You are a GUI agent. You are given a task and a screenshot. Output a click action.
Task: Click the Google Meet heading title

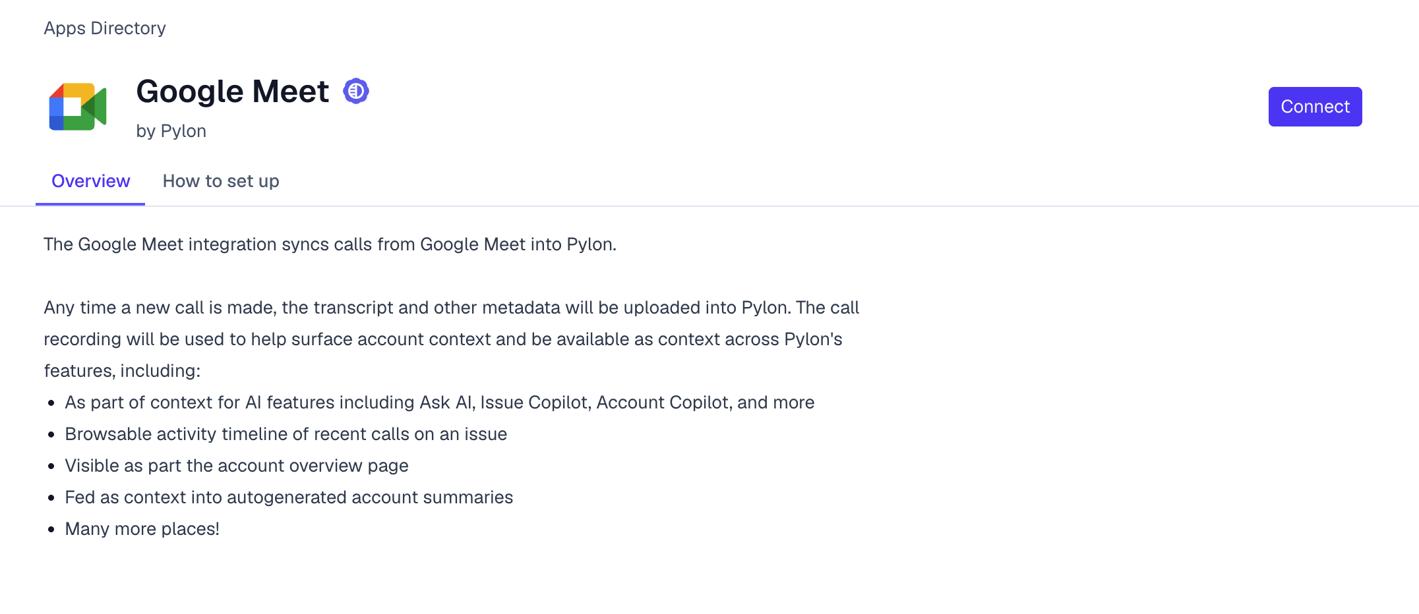[232, 91]
